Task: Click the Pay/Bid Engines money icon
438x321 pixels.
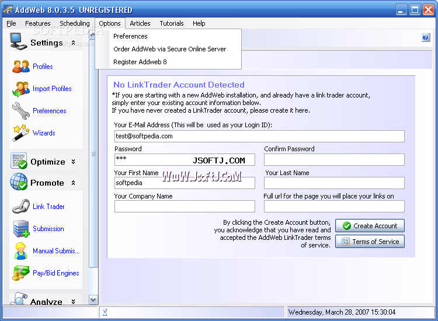Action: [21, 273]
